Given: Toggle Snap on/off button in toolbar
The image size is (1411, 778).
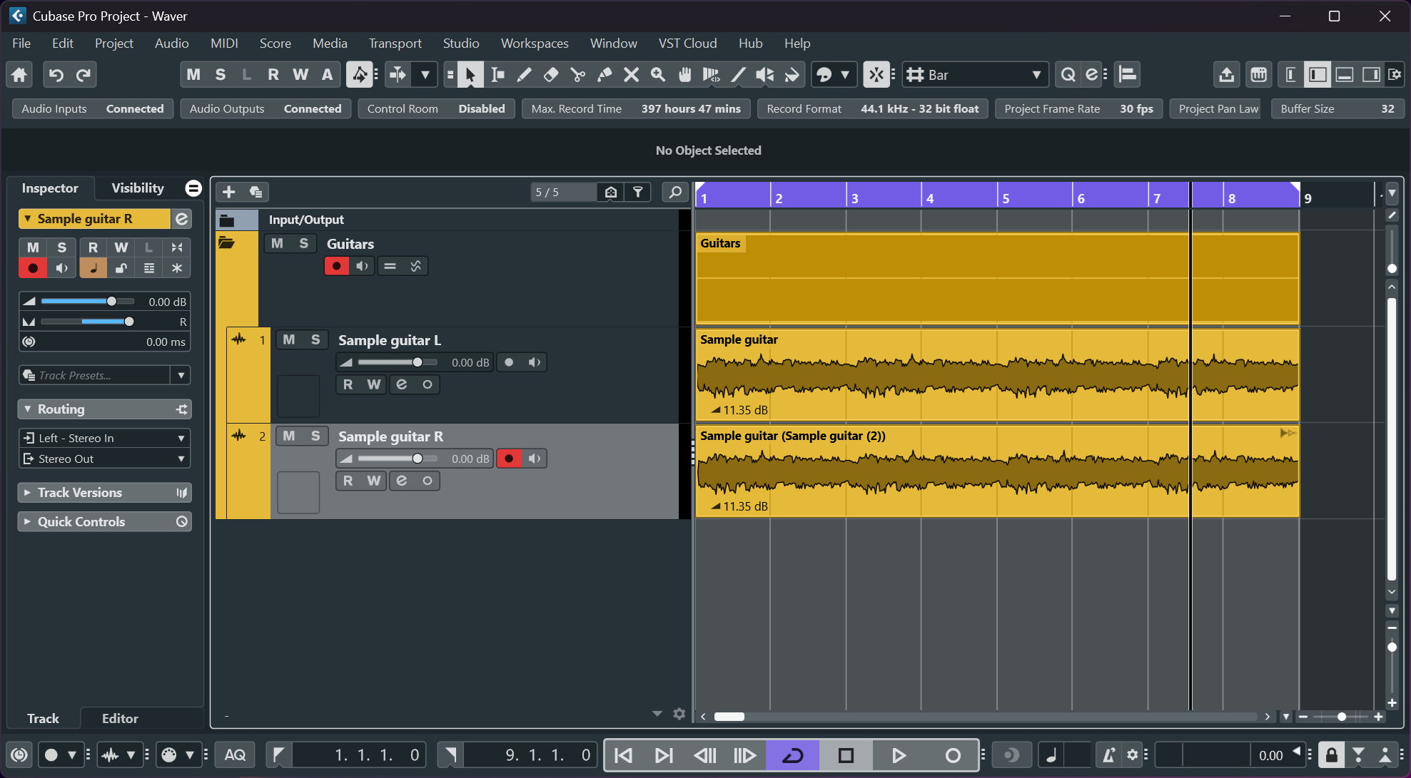Looking at the screenshot, I should [876, 75].
